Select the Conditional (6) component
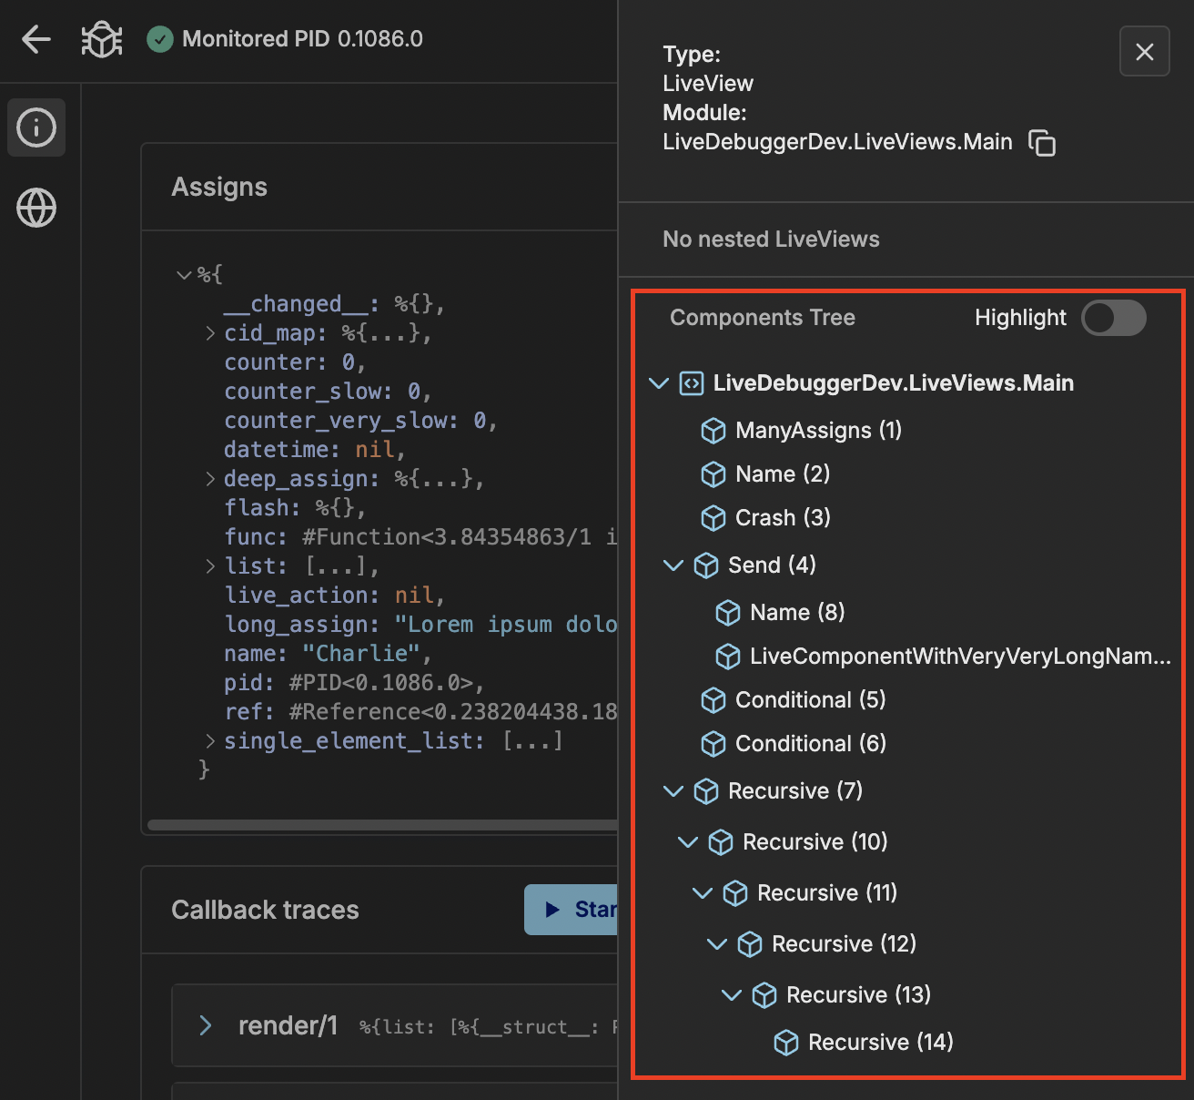 811,744
